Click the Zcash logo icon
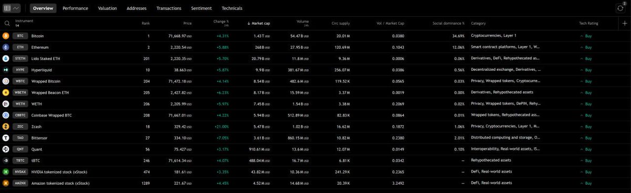The image size is (631, 193). click(6, 126)
